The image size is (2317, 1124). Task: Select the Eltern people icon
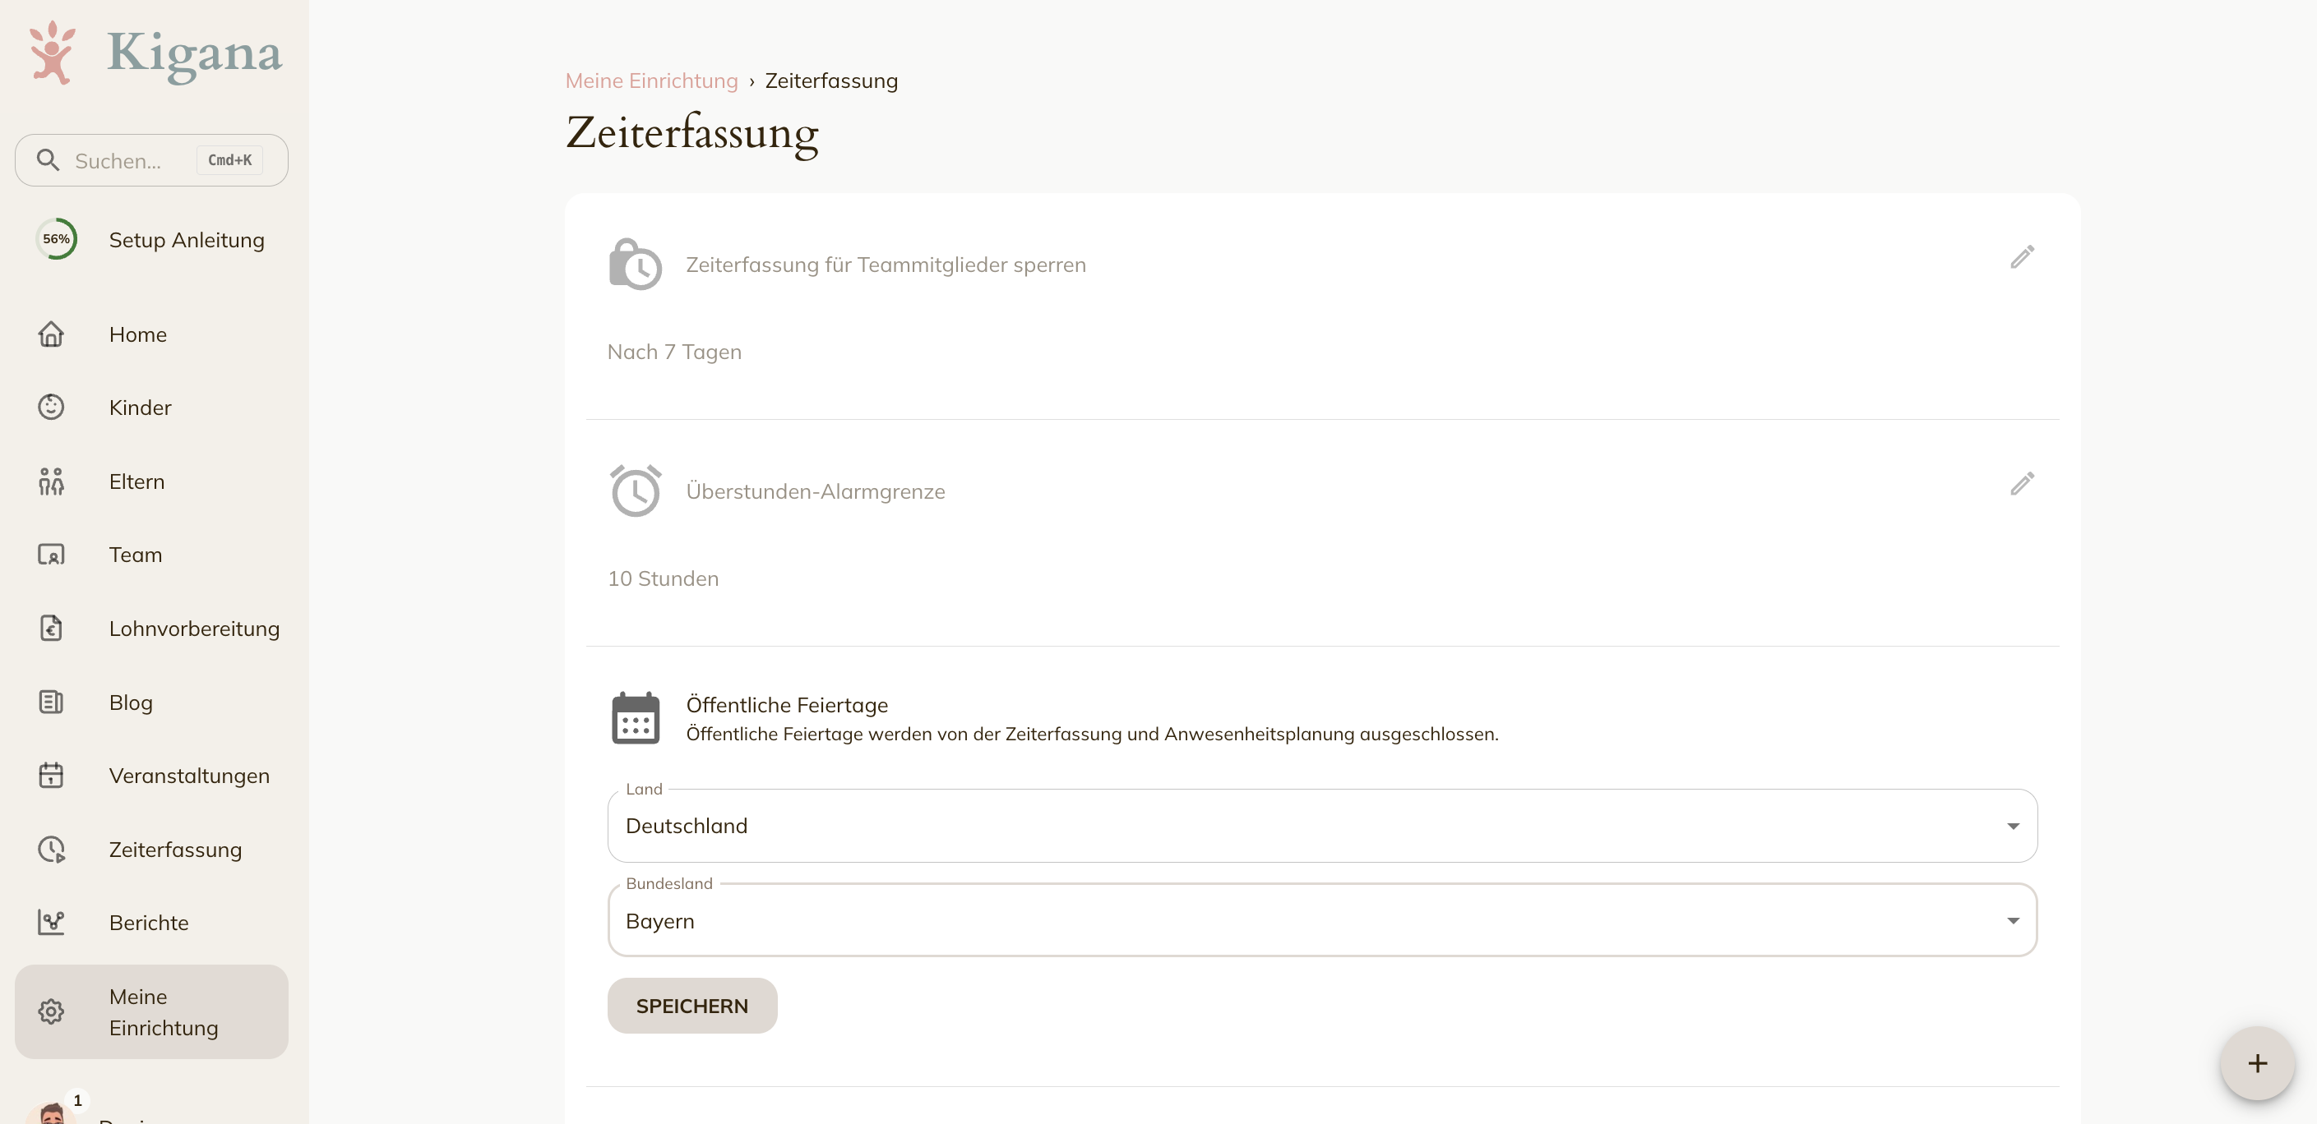tap(51, 481)
